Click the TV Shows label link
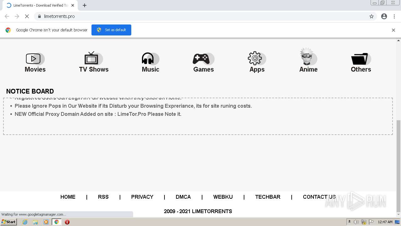Screen dimensions: 401x226 point(94,69)
